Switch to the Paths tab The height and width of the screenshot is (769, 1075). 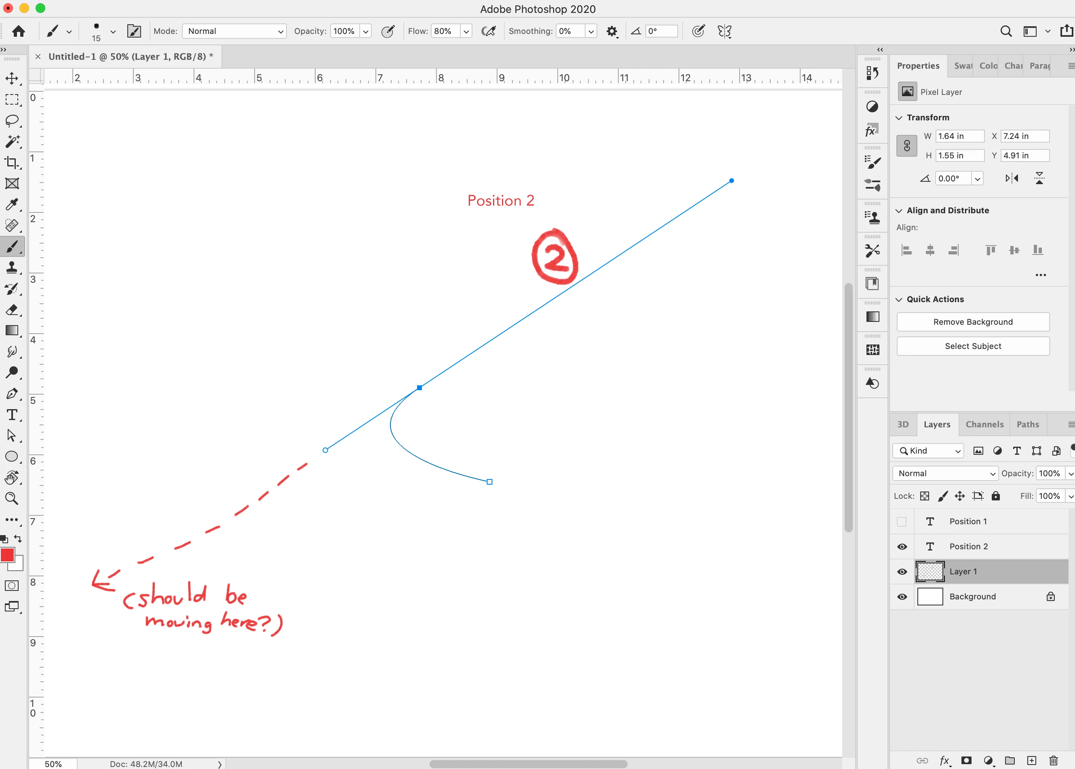click(1027, 424)
